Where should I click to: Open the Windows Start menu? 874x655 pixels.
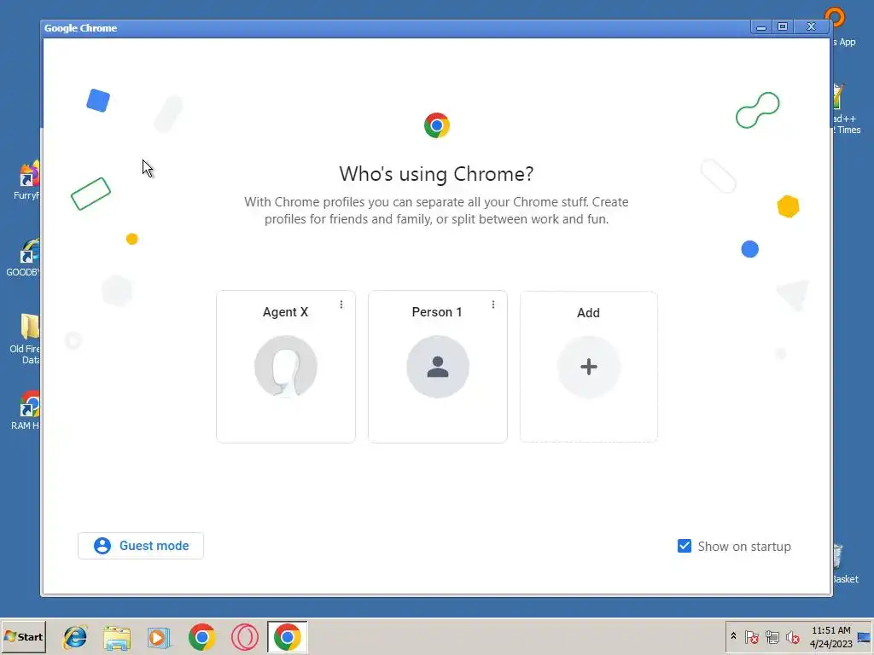(23, 636)
